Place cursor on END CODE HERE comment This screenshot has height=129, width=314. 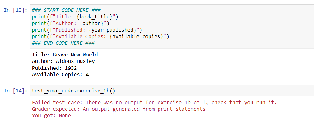[x=63, y=43]
